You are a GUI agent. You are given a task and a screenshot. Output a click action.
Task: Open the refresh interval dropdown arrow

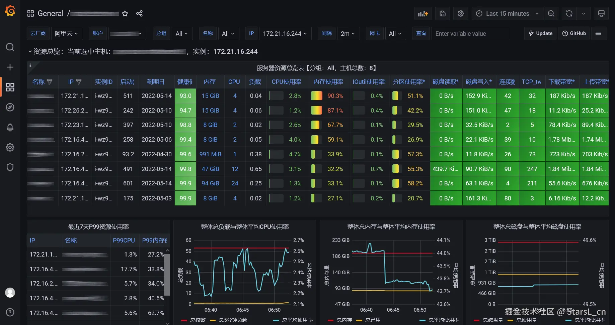click(x=584, y=14)
